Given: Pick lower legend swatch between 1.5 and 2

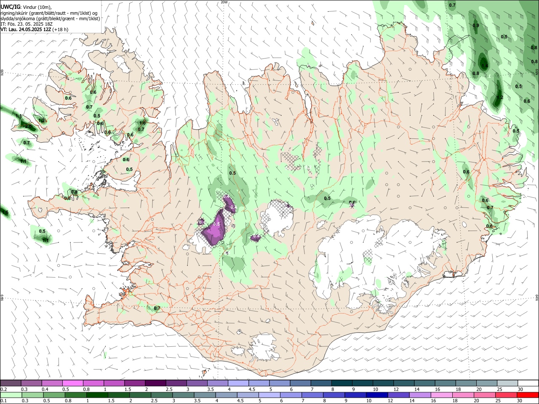Looking at the screenshot, I should click(x=118, y=395).
